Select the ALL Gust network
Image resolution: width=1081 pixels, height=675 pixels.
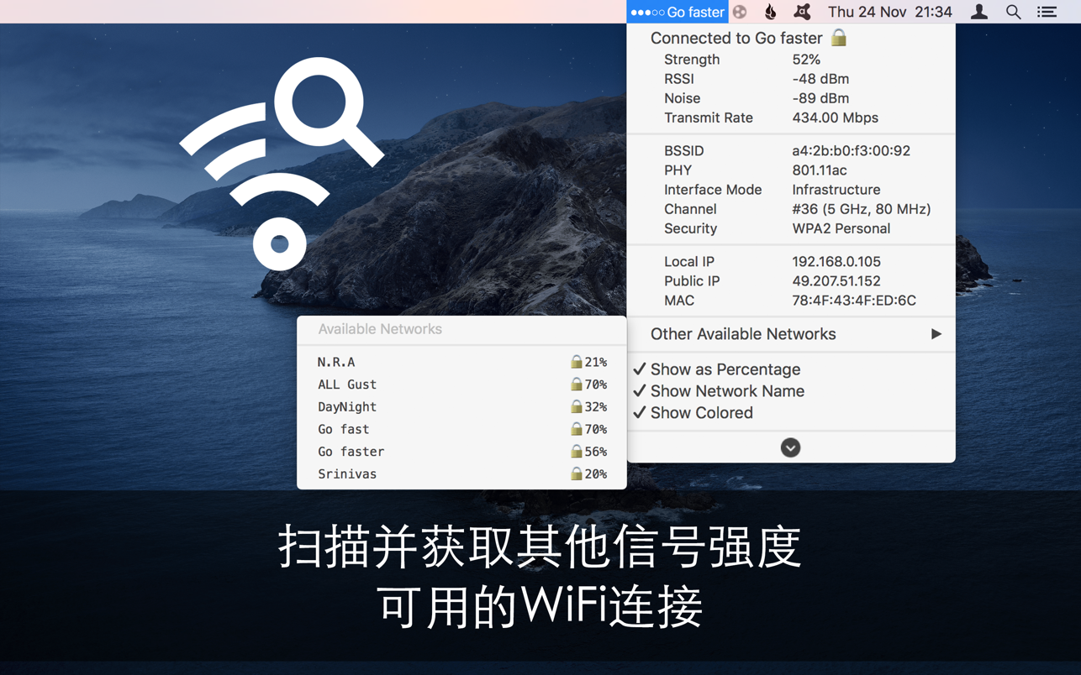point(461,385)
